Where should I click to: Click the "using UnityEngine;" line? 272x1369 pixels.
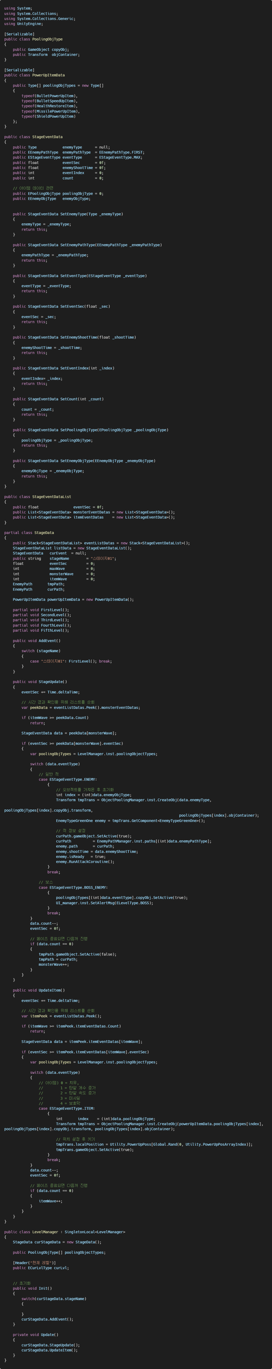pyautogui.click(x=23, y=24)
